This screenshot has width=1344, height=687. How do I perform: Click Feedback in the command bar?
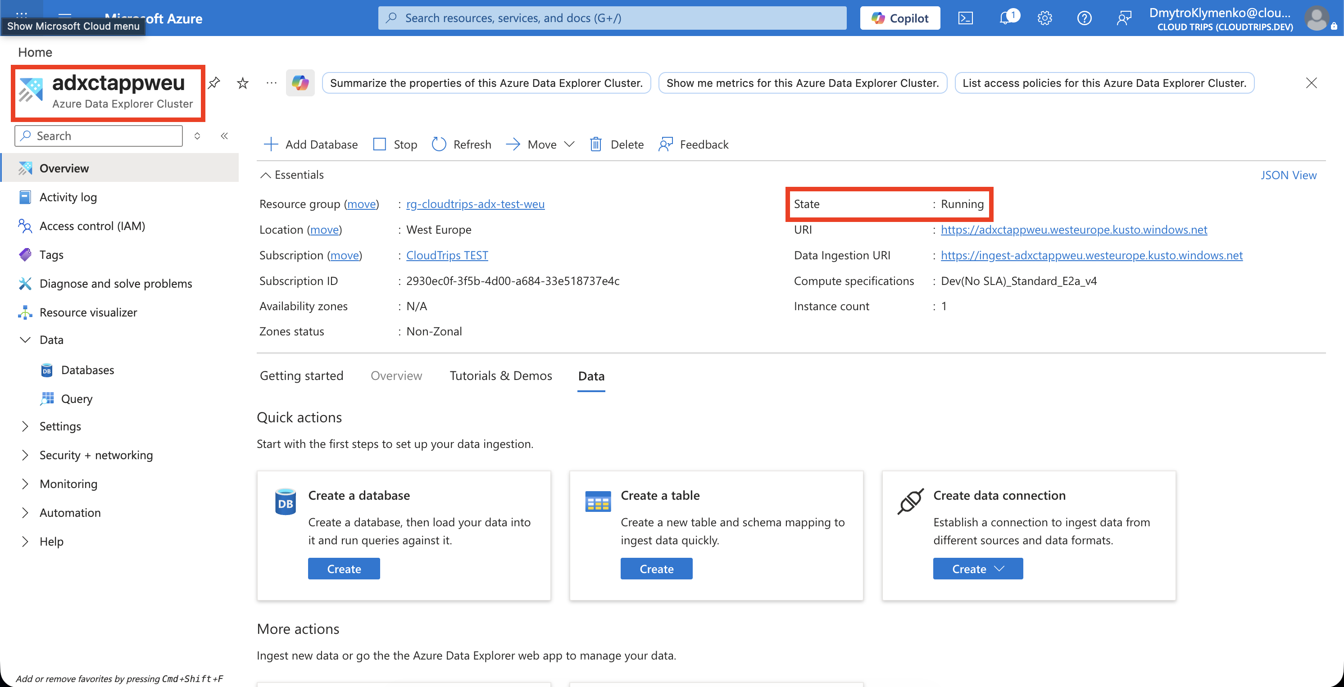tap(693, 145)
